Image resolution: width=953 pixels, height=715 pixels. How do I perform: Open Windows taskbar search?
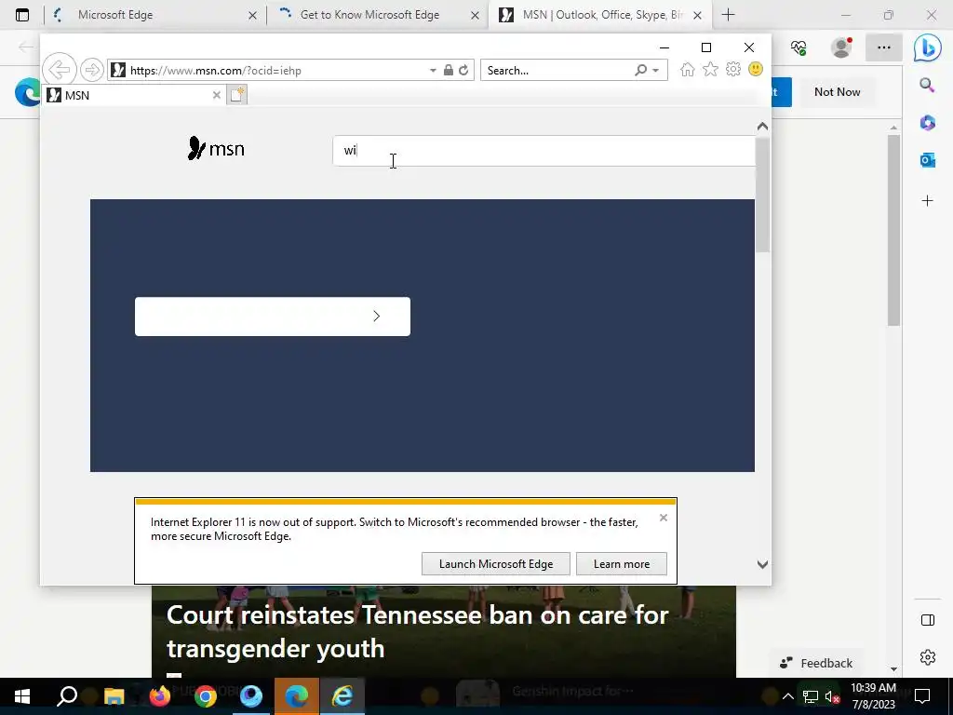67,696
